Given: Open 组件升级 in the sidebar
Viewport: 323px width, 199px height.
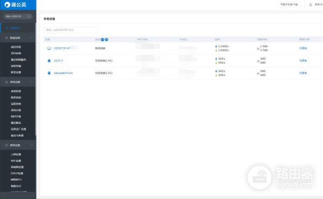Looking at the screenshot, I should tap(16, 116).
